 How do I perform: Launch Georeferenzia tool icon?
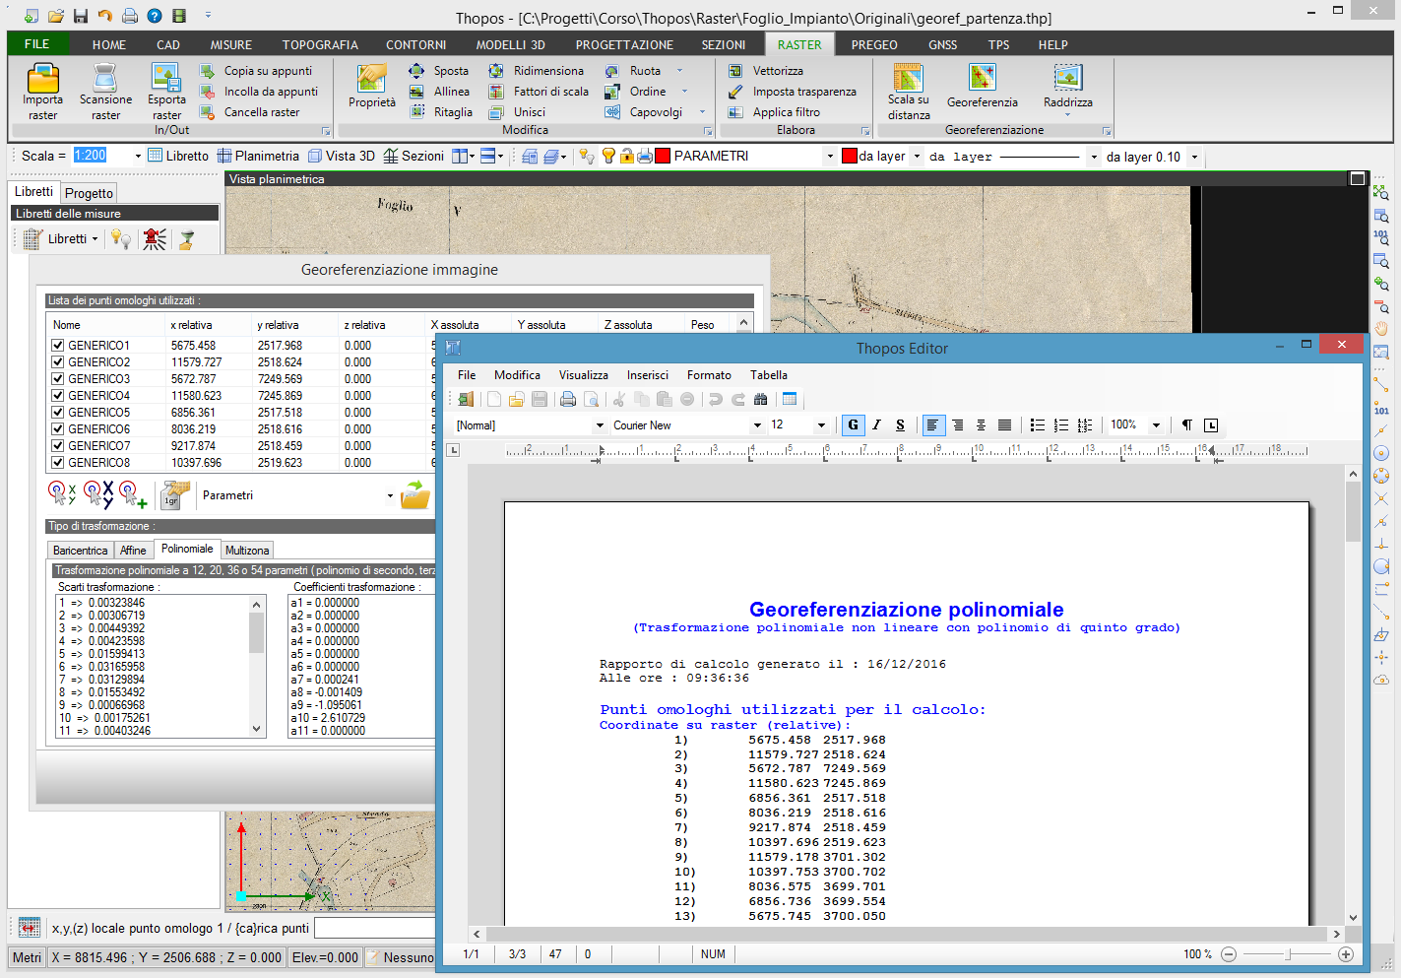pos(983,78)
